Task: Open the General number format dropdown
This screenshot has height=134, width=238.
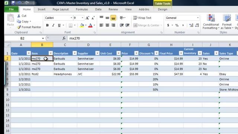Action: 197,18
